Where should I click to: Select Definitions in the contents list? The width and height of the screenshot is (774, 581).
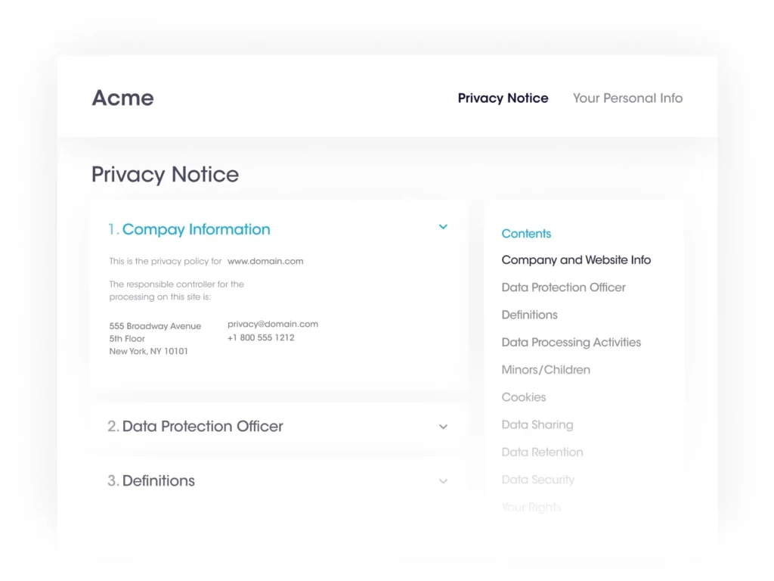pos(529,315)
